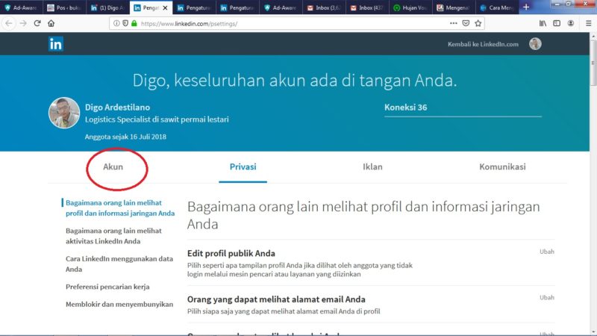Screen dimensions: 597x336
Task: Switch to the Mengenal browser tab
Action: (x=454, y=7)
